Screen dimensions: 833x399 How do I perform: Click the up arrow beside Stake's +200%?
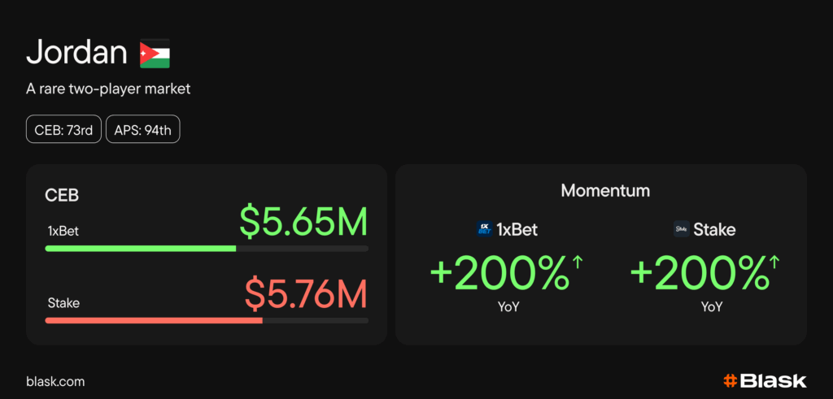pos(774,262)
